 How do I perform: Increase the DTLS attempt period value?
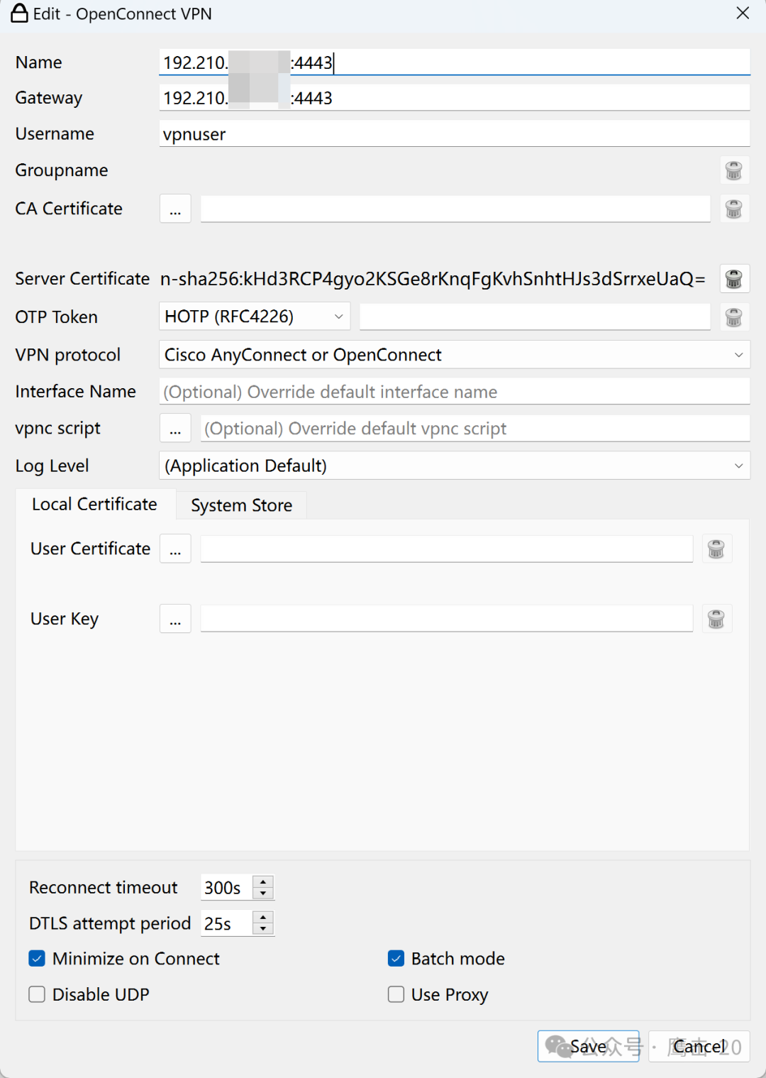click(263, 917)
